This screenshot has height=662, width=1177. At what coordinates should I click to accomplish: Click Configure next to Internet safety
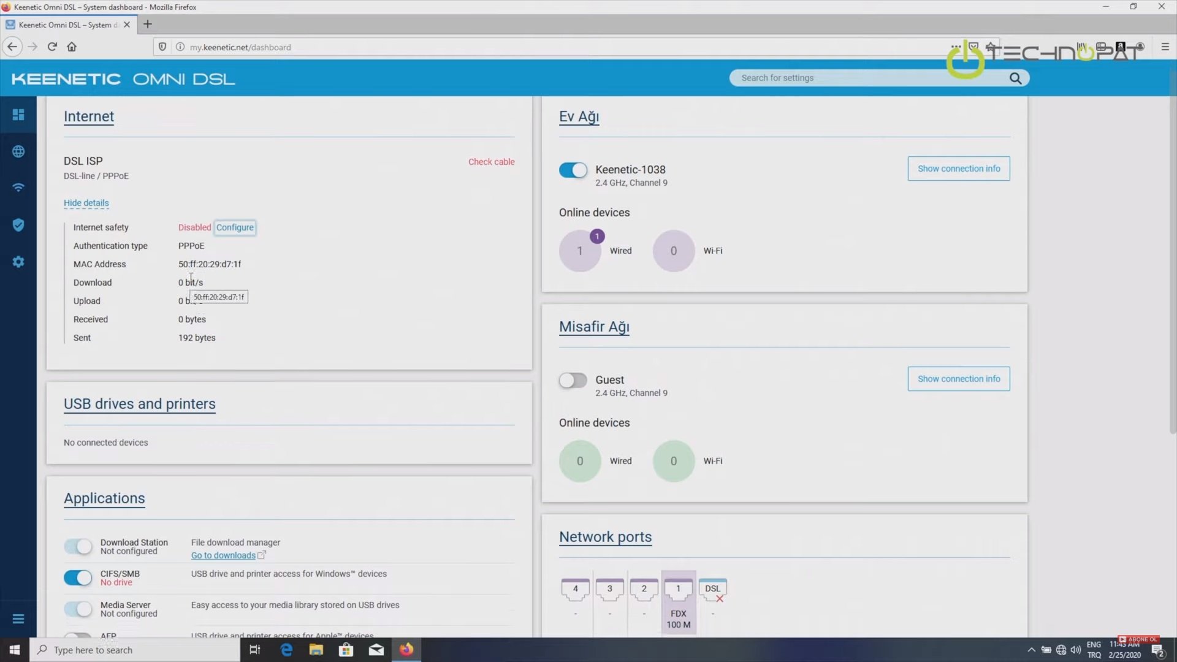[235, 227]
